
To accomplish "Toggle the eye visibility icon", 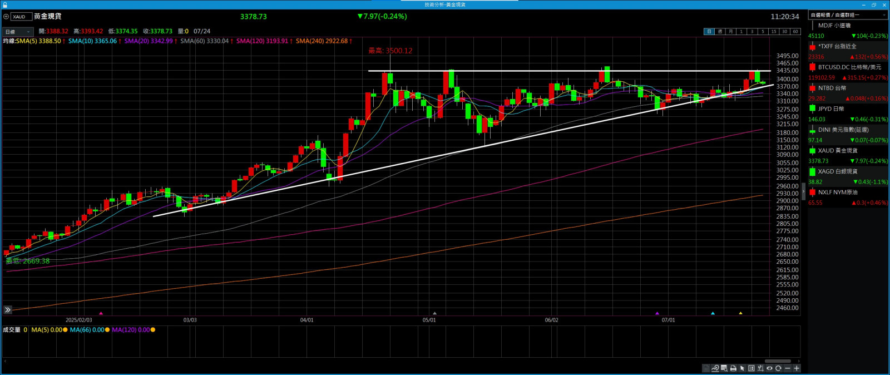I will click(769, 368).
